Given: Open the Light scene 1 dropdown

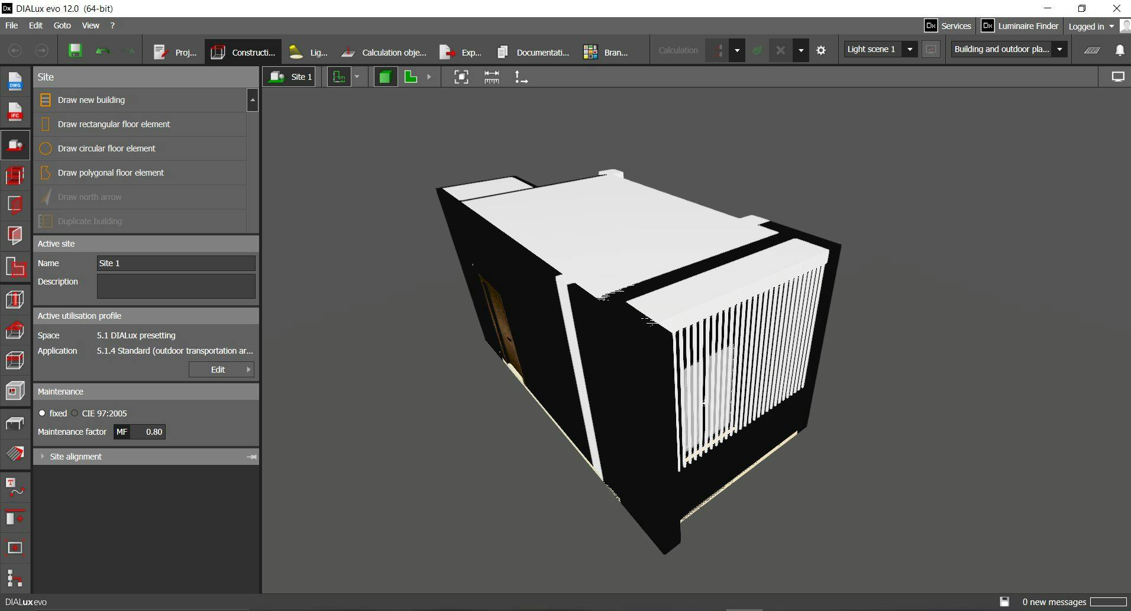Looking at the screenshot, I should 910,50.
